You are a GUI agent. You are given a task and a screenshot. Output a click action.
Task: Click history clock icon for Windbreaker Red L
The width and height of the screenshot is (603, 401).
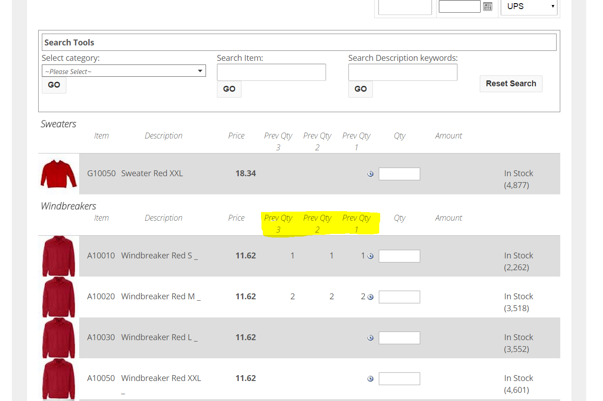point(370,338)
